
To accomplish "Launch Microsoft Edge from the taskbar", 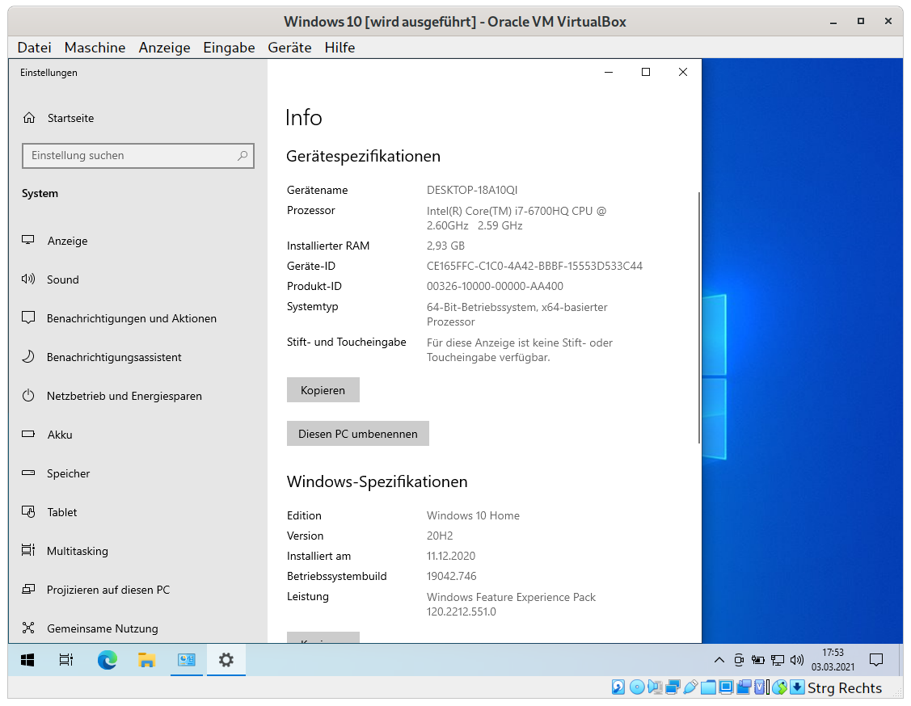I will click(x=107, y=660).
